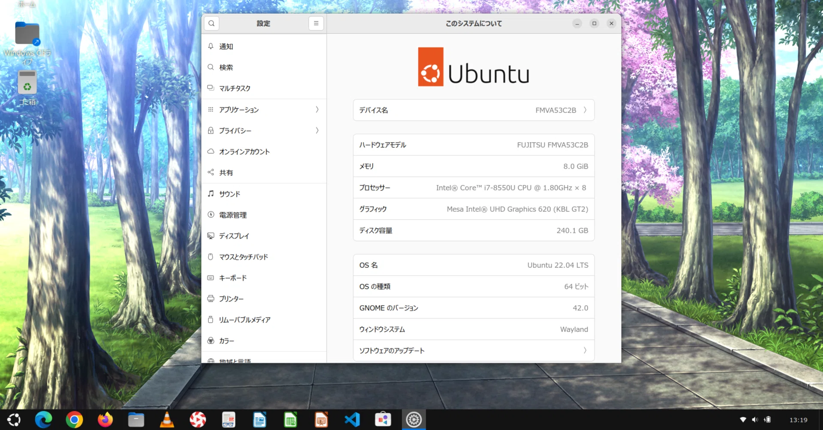The image size is (823, 430).
Task: Click the Intel Core i7-8550U processor value
Action: (x=511, y=188)
